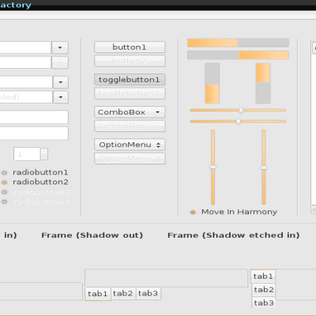Click the upper horizontal slider handle
316x316 pixels.
pyautogui.click(x=241, y=111)
